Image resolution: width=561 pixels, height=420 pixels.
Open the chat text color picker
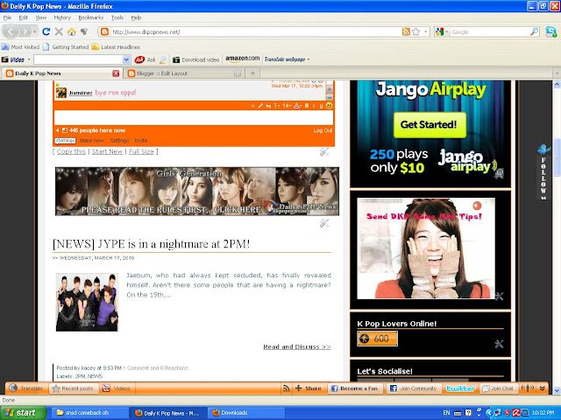pos(297,106)
